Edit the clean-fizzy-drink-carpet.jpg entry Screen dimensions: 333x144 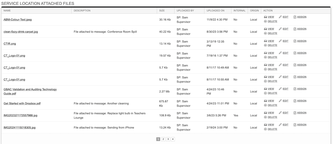(x=284, y=29)
